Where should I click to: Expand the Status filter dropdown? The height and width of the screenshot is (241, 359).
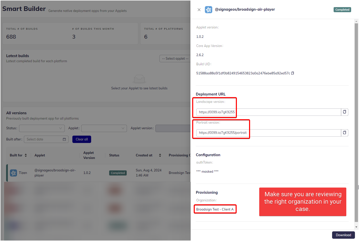[x=42, y=128]
